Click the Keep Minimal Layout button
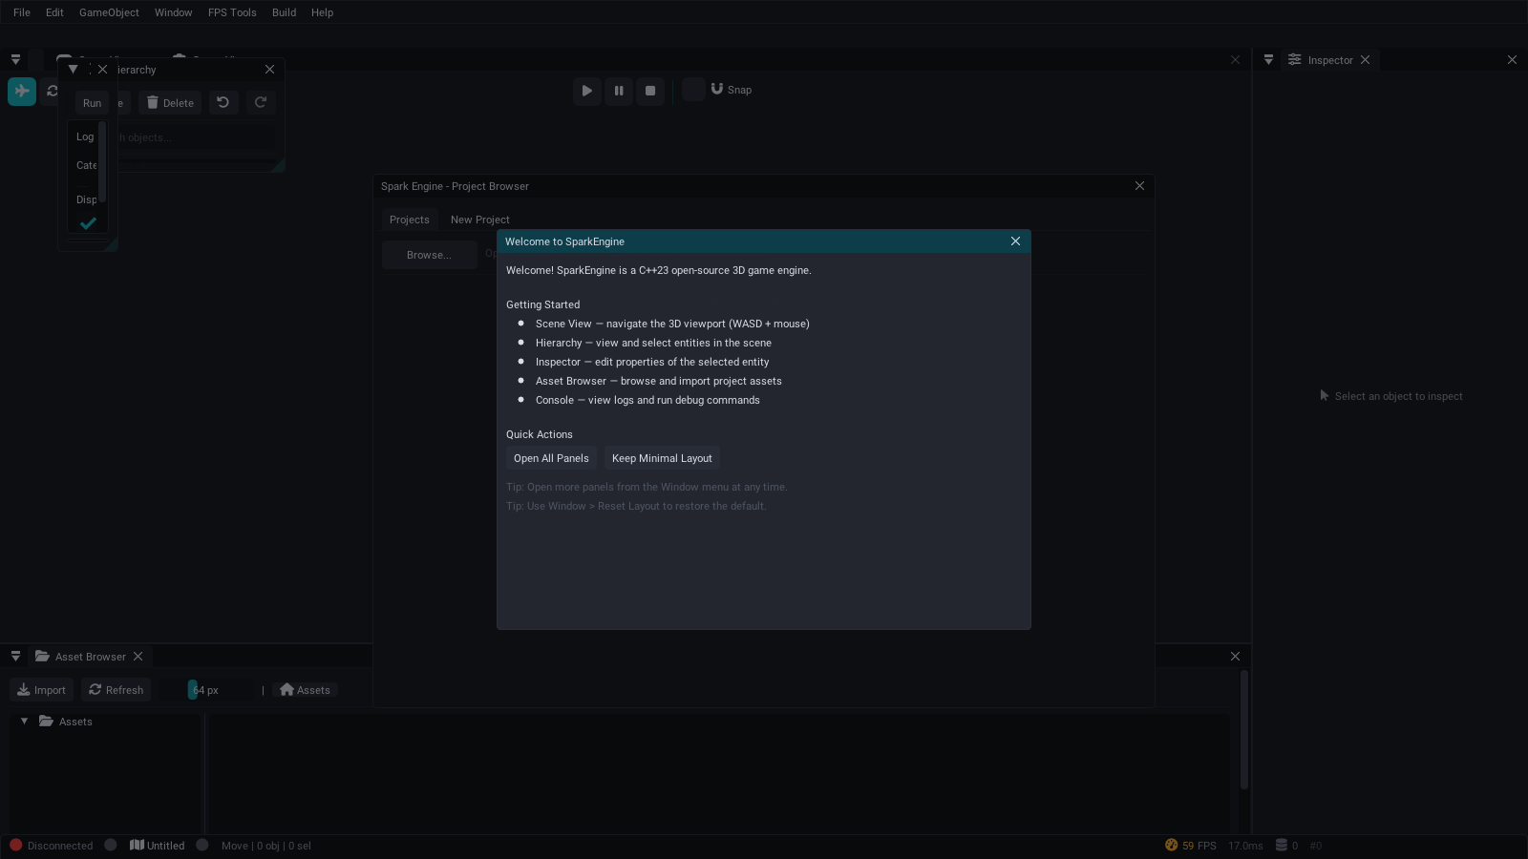This screenshot has width=1528, height=859. (662, 458)
